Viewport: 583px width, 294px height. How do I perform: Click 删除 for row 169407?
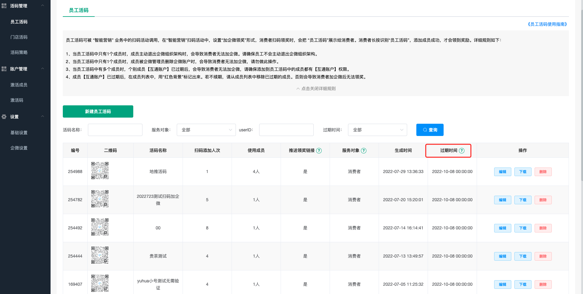click(543, 285)
